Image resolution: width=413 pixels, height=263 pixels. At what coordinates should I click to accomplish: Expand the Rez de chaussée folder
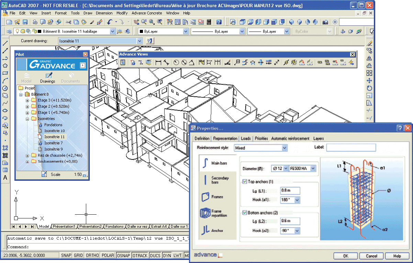[x=27, y=155]
